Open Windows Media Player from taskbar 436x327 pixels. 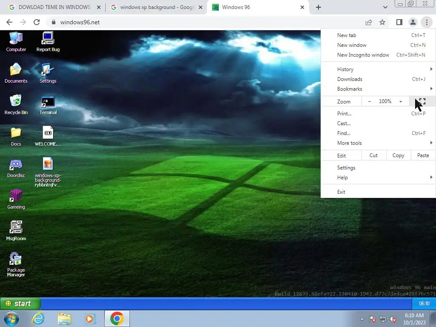[x=90, y=318]
